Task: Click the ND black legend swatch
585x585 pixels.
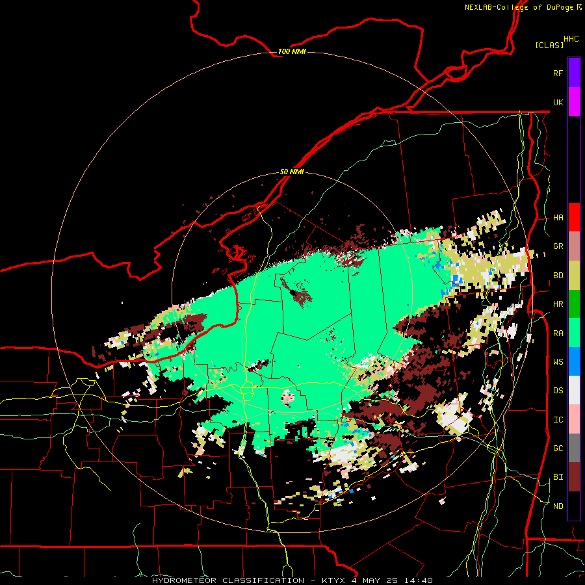Action: (x=574, y=506)
